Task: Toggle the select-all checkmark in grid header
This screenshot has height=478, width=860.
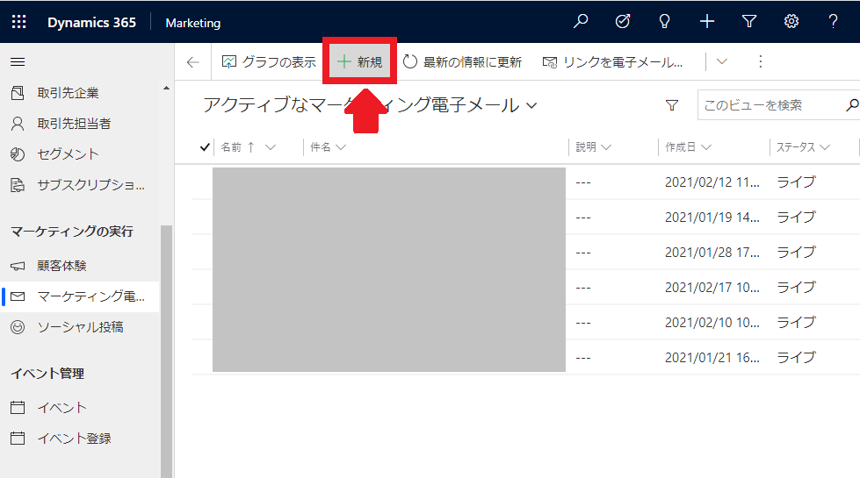Action: [x=205, y=147]
